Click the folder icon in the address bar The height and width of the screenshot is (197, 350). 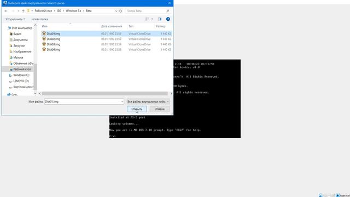point(28,11)
